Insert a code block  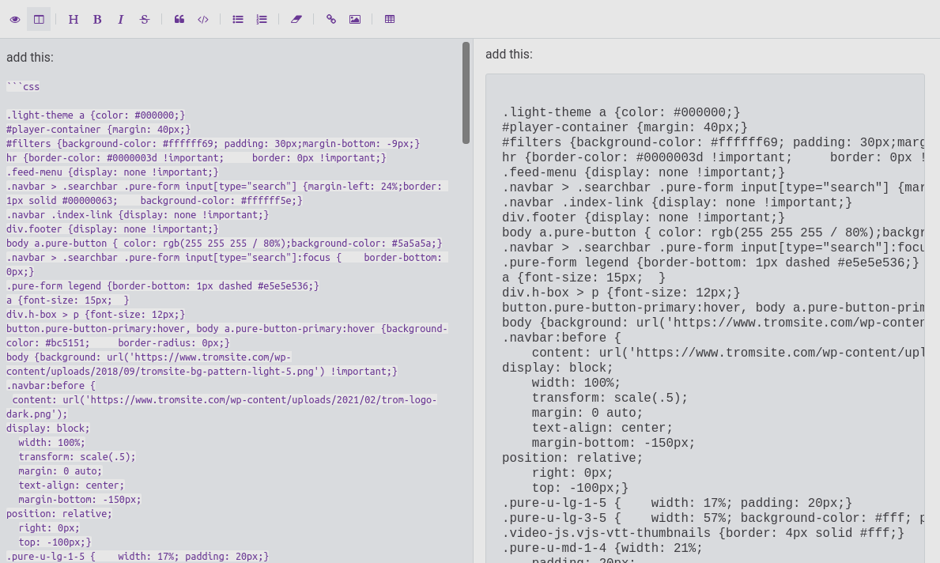(x=203, y=19)
